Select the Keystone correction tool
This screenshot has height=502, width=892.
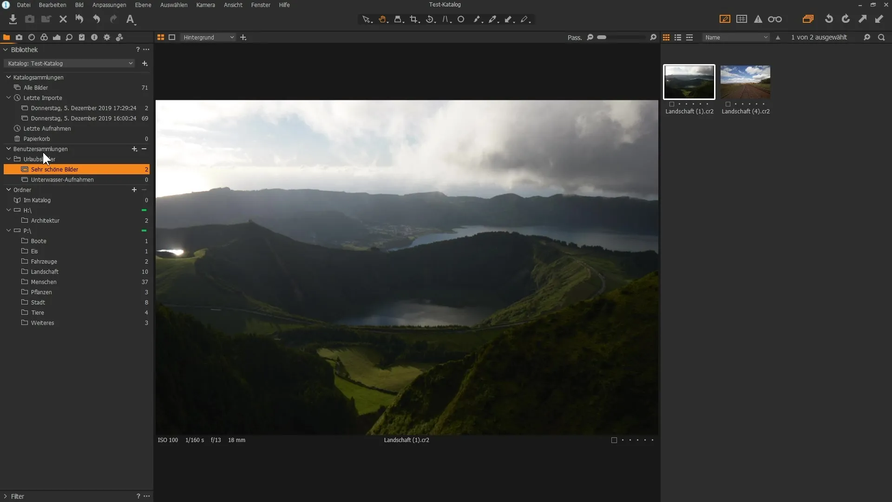pyautogui.click(x=446, y=19)
